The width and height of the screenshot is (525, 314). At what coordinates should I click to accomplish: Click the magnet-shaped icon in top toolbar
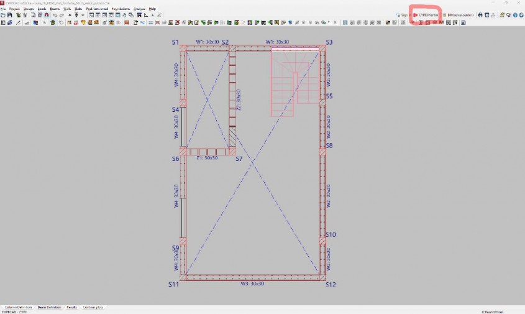pos(47,15)
